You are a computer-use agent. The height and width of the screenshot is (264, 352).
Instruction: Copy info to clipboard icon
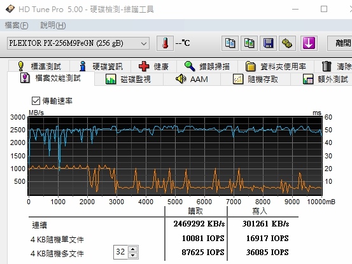230,43
